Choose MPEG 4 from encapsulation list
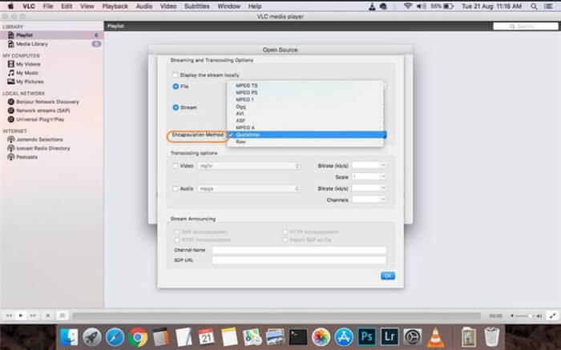 pyautogui.click(x=246, y=127)
